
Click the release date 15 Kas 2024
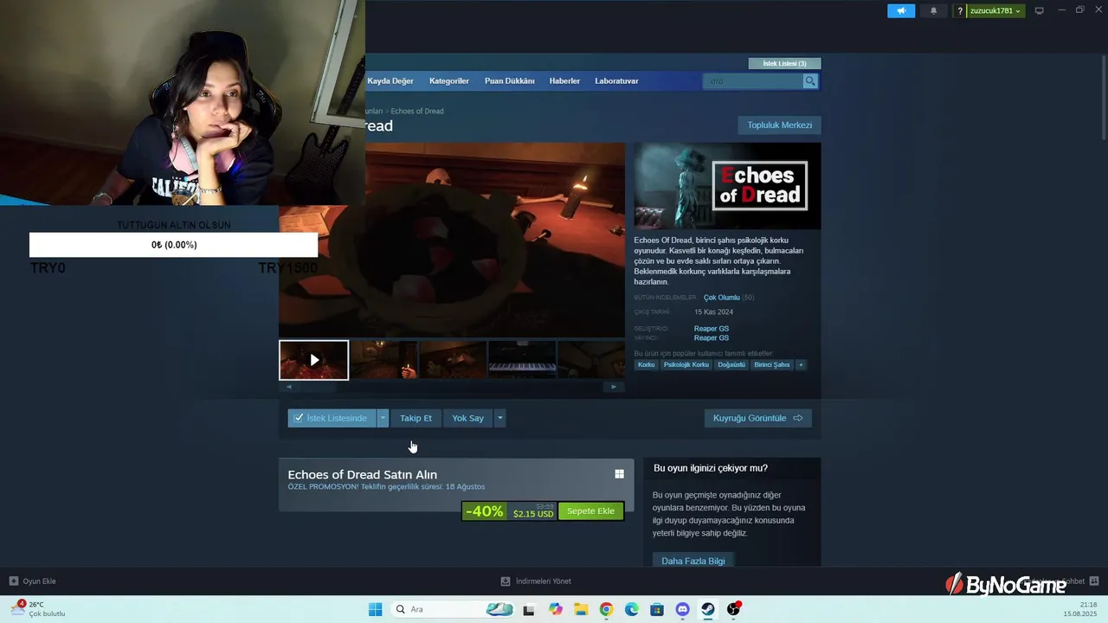(713, 311)
